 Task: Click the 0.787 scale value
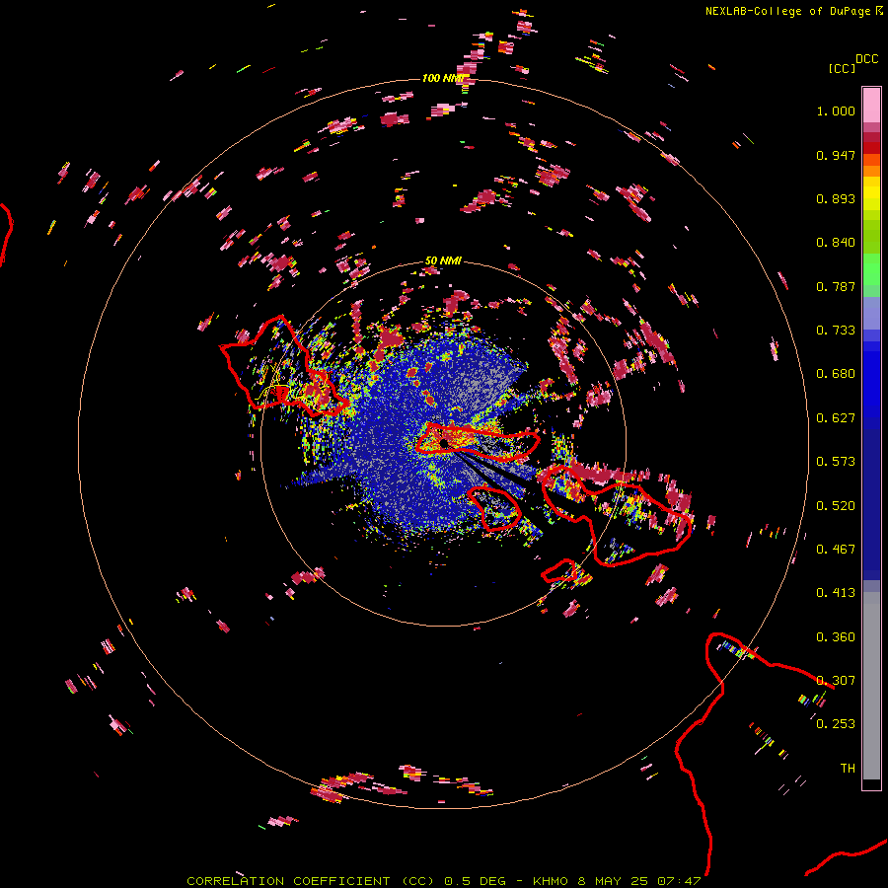pyautogui.click(x=836, y=286)
